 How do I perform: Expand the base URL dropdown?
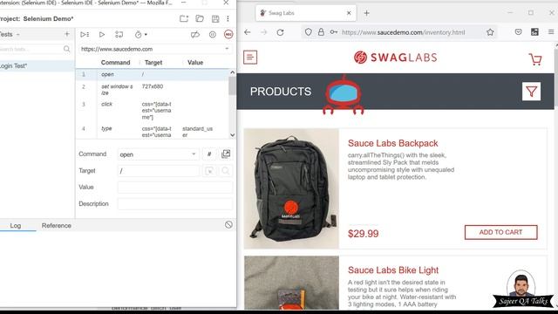coord(227,49)
